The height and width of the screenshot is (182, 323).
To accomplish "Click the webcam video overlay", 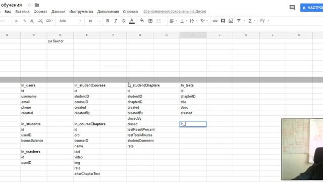I will [302, 150].
